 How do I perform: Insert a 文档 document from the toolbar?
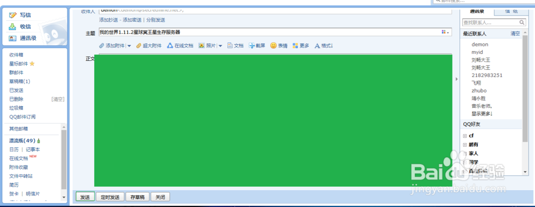pos(235,46)
